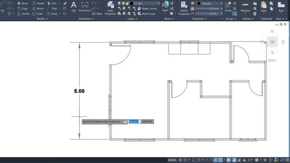Click the Group tool
290x163 pixels.
coord(228,7)
